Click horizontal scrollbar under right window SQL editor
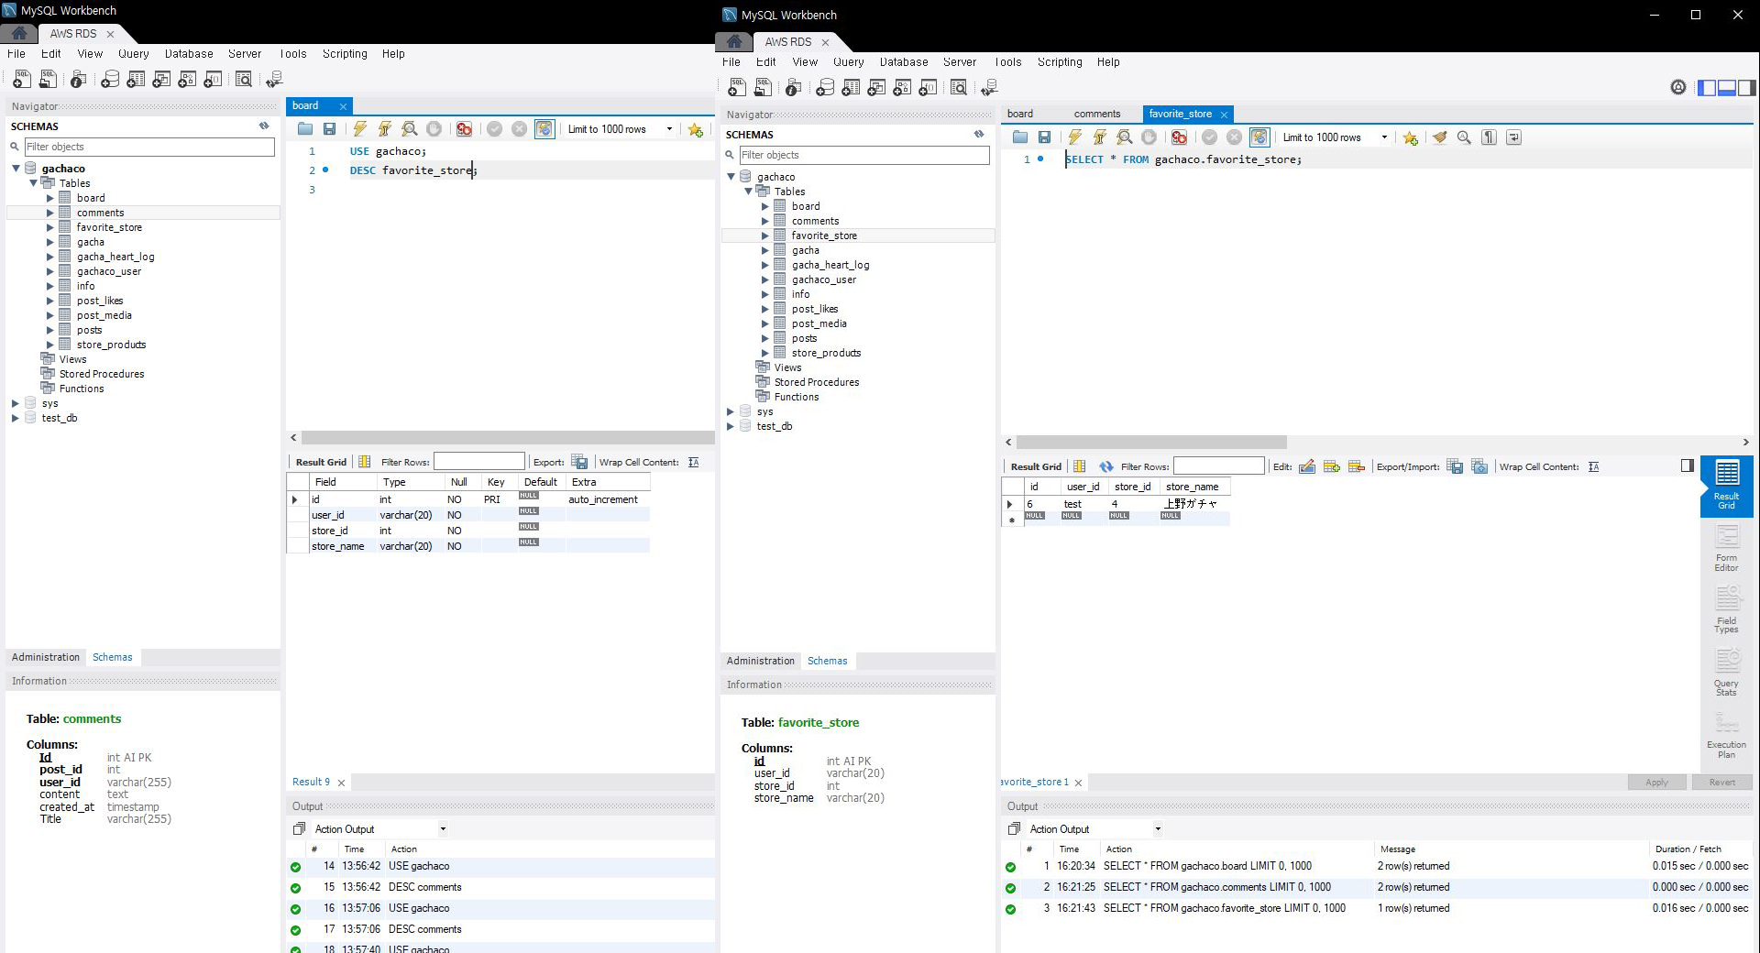This screenshot has height=953, width=1760. click(1151, 442)
